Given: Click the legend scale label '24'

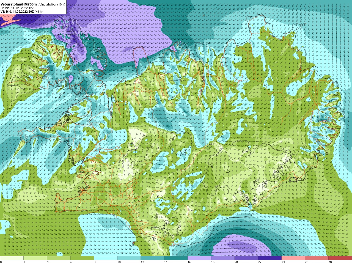Looking at the screenshot, I should [283, 262].
